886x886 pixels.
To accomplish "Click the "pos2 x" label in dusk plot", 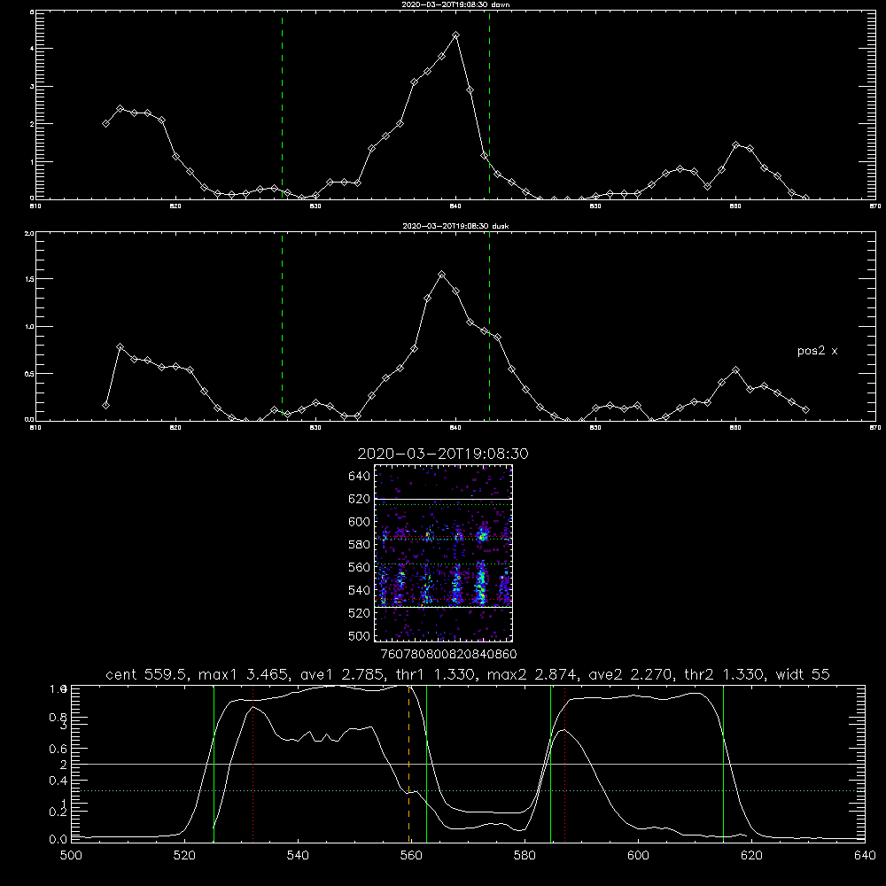I will [x=817, y=351].
